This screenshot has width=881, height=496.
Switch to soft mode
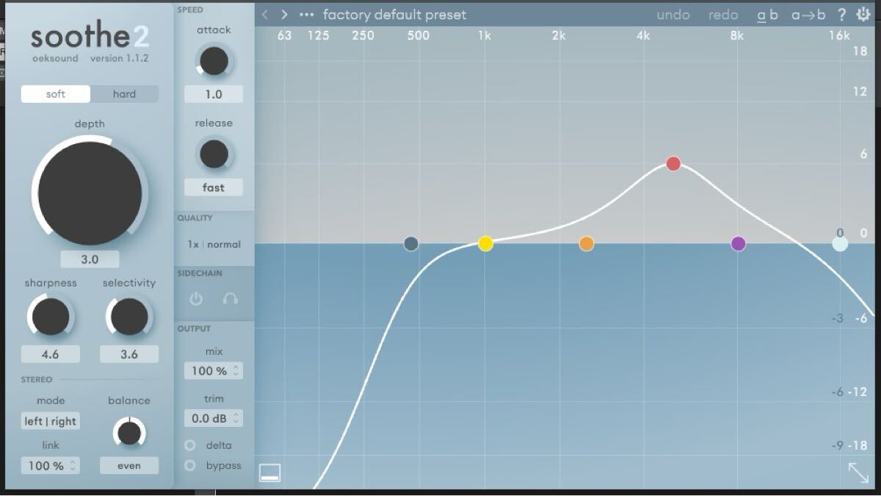click(56, 94)
